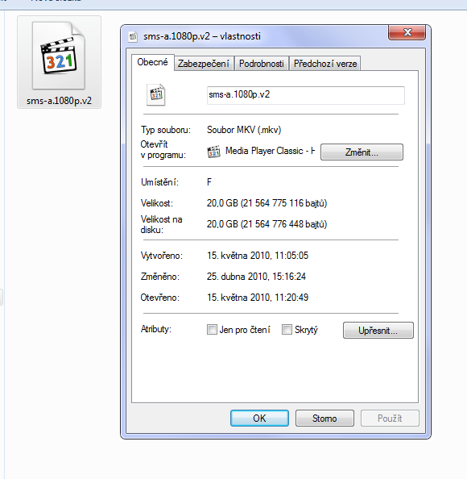Click the created date '15. května 2010, 11:05:05'
Viewport: 467px width, 479px height.
pos(258,256)
